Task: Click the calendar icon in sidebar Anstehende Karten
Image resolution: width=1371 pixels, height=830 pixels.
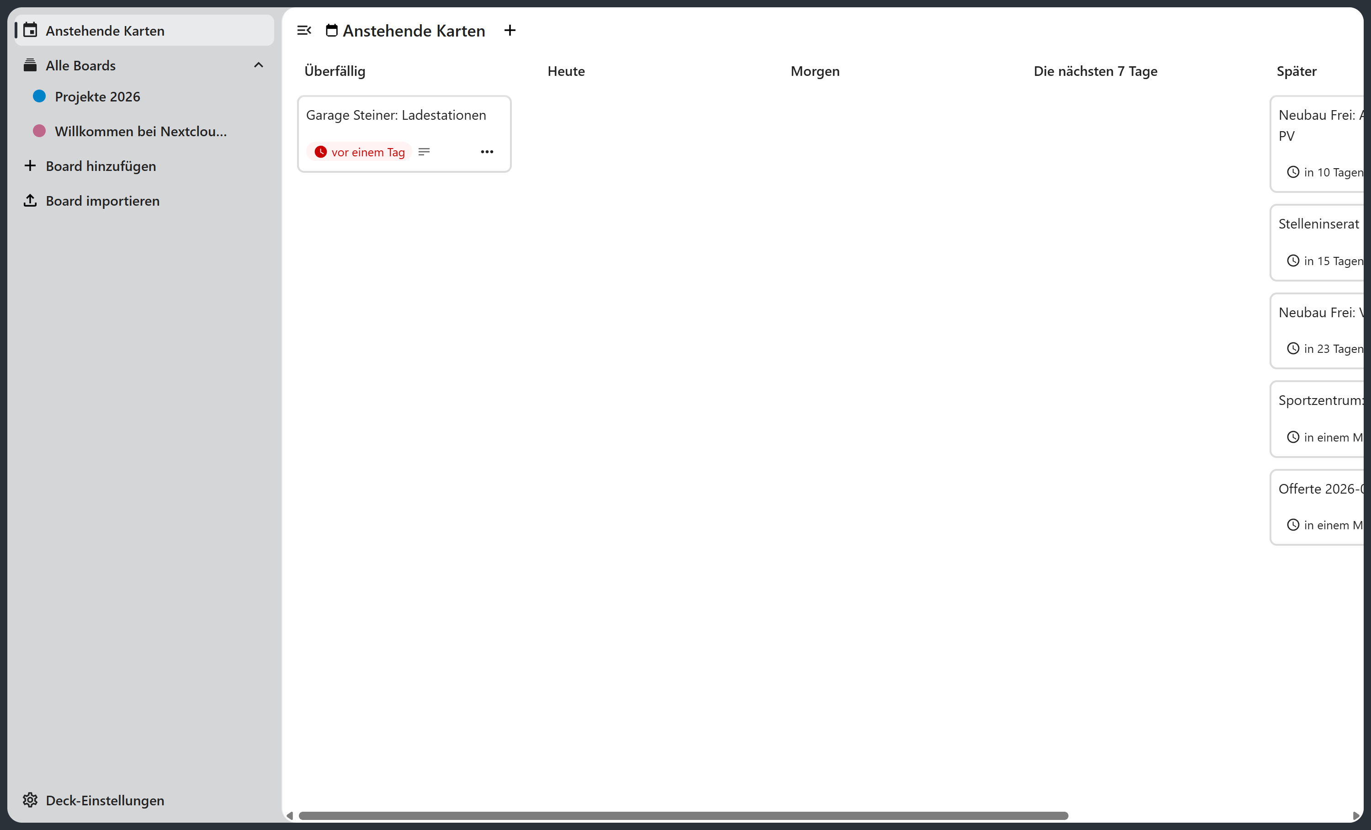Action: [31, 30]
